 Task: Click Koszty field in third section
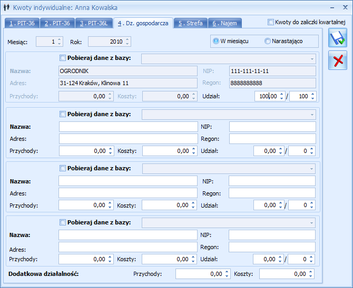point(169,205)
